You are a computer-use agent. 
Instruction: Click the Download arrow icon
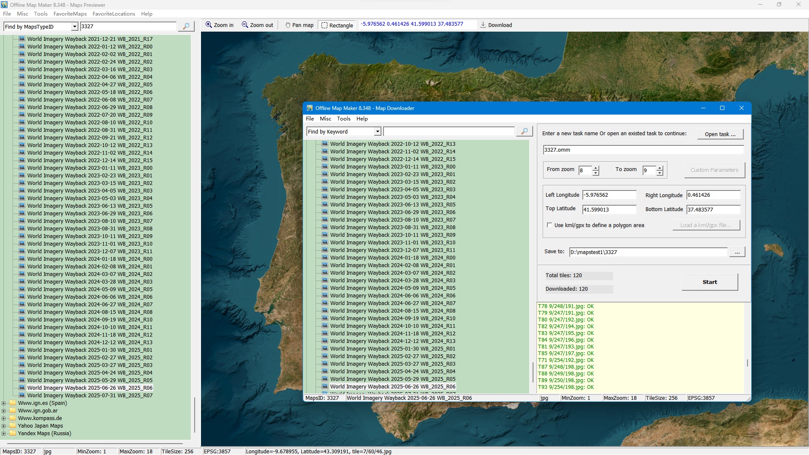pyautogui.click(x=483, y=25)
